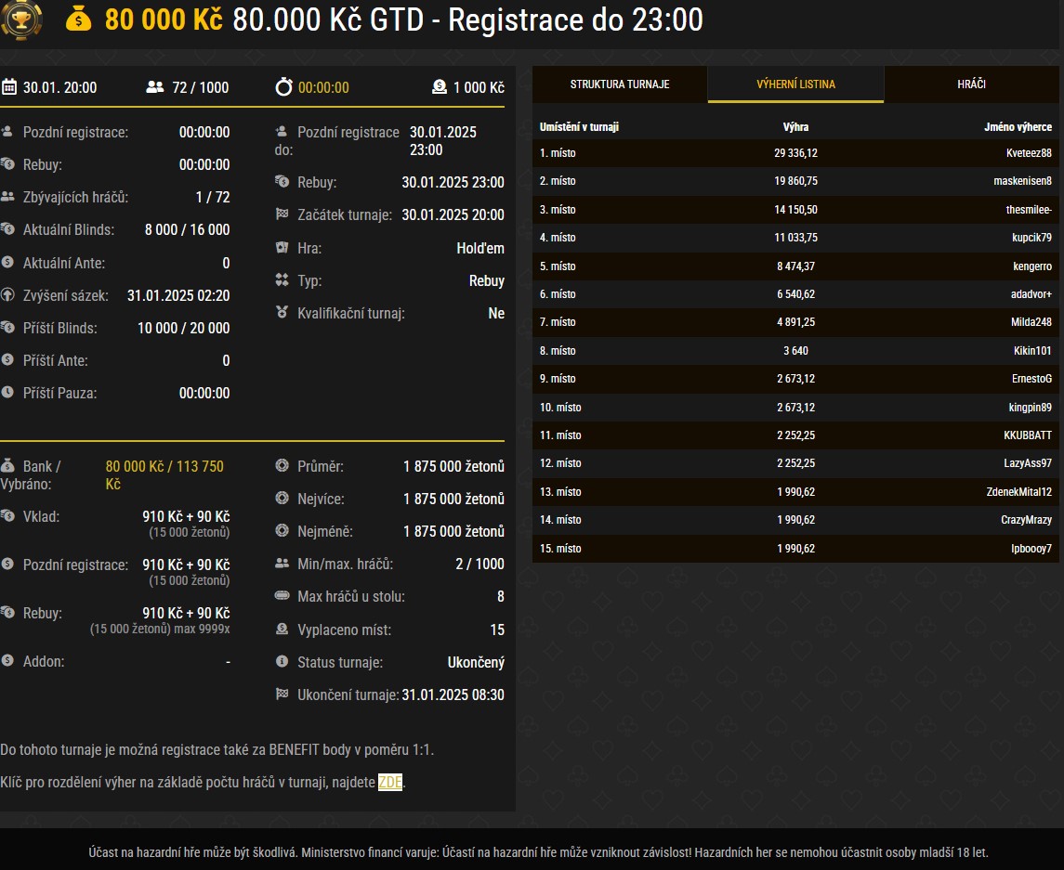Select the 2. místo row for maskenisen8

[795, 181]
